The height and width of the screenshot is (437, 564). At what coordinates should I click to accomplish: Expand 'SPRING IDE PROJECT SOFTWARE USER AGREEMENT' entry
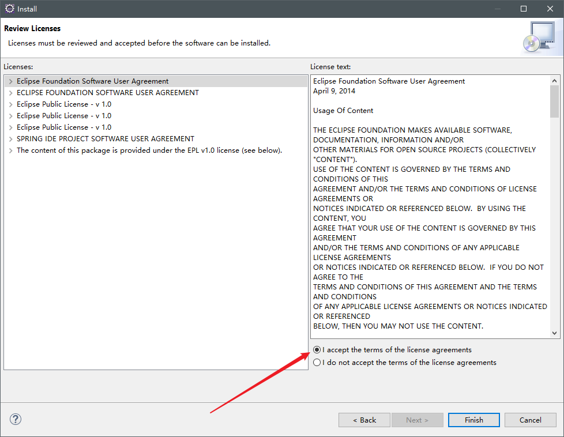point(10,139)
